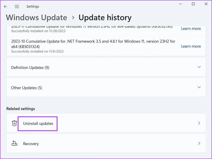The image size is (212, 159).
Task: Open the hamburger navigation menu
Action: [x=17, y=6]
